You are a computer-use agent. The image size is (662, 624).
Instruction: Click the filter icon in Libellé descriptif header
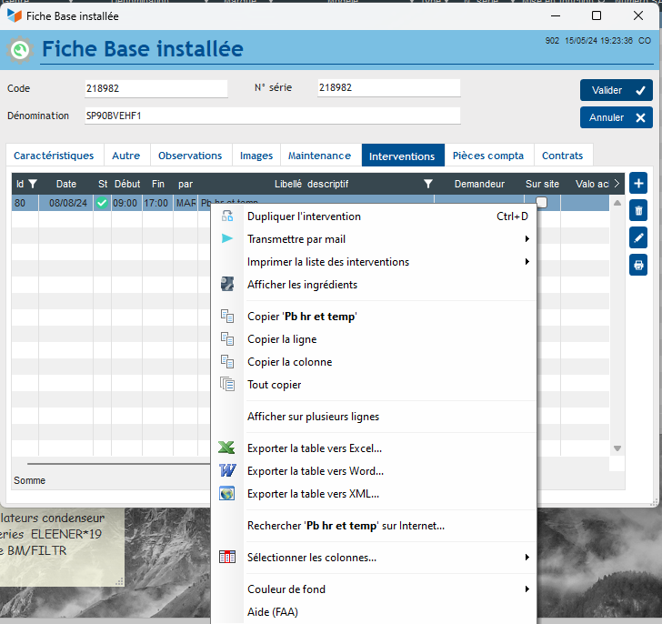tap(428, 184)
